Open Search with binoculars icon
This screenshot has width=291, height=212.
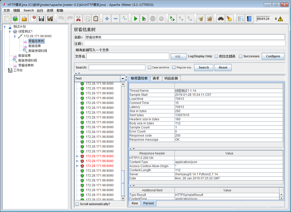[x=221, y=19]
